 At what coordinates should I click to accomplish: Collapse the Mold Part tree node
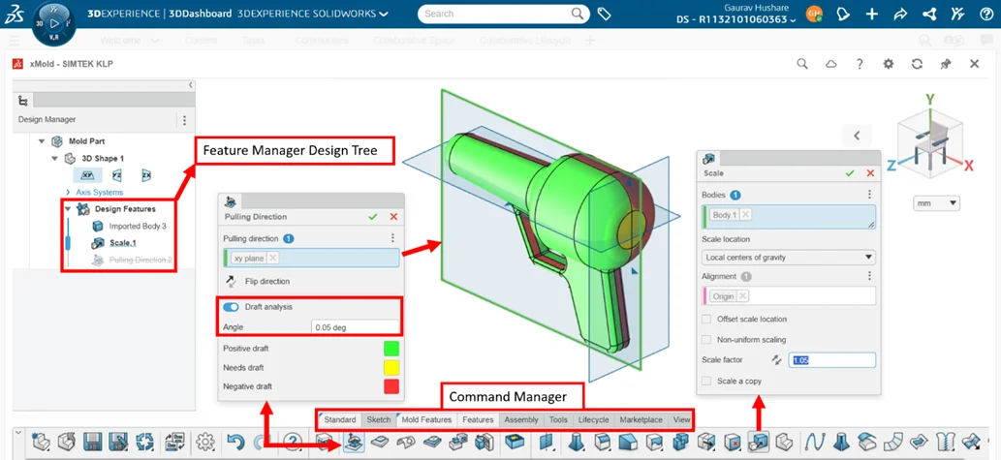(x=42, y=141)
